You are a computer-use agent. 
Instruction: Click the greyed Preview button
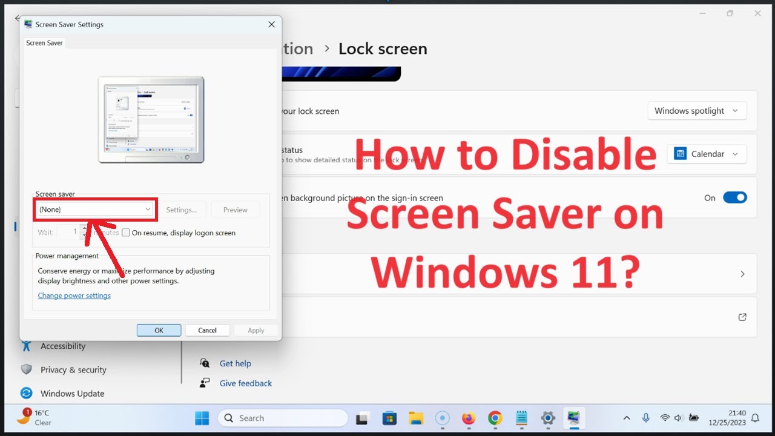[235, 210]
